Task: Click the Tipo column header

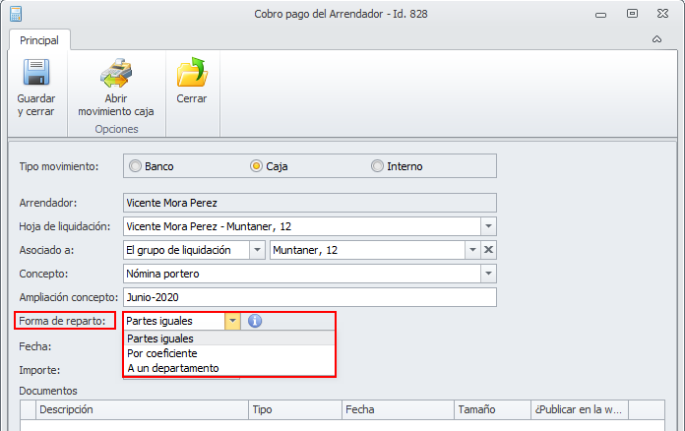Action: pos(295,409)
